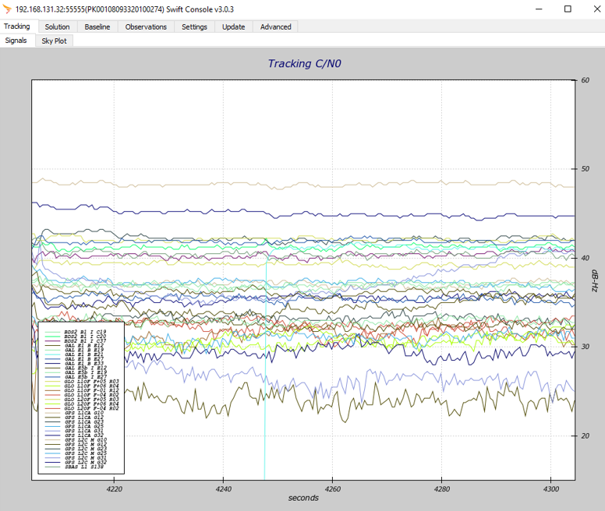This screenshot has width=605, height=511.
Task: Click legend entry 'GAL E5b I E19'
Action: pos(76,372)
